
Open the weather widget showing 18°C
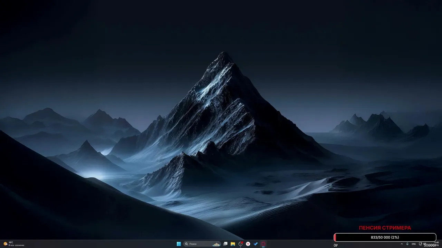(x=14, y=244)
